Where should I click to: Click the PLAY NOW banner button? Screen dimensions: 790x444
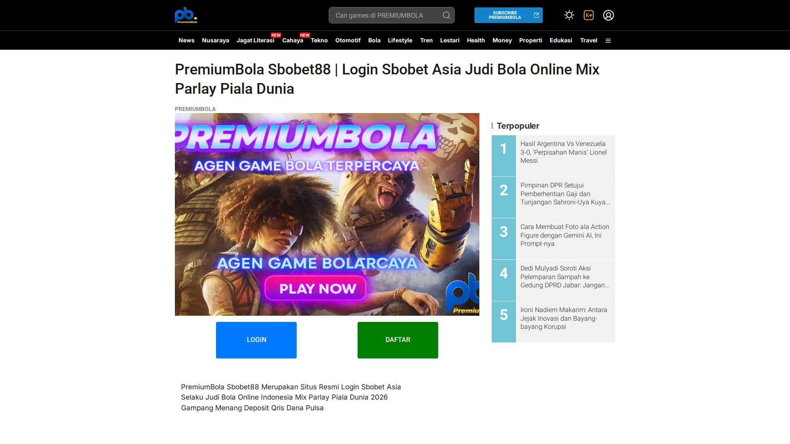tap(316, 288)
